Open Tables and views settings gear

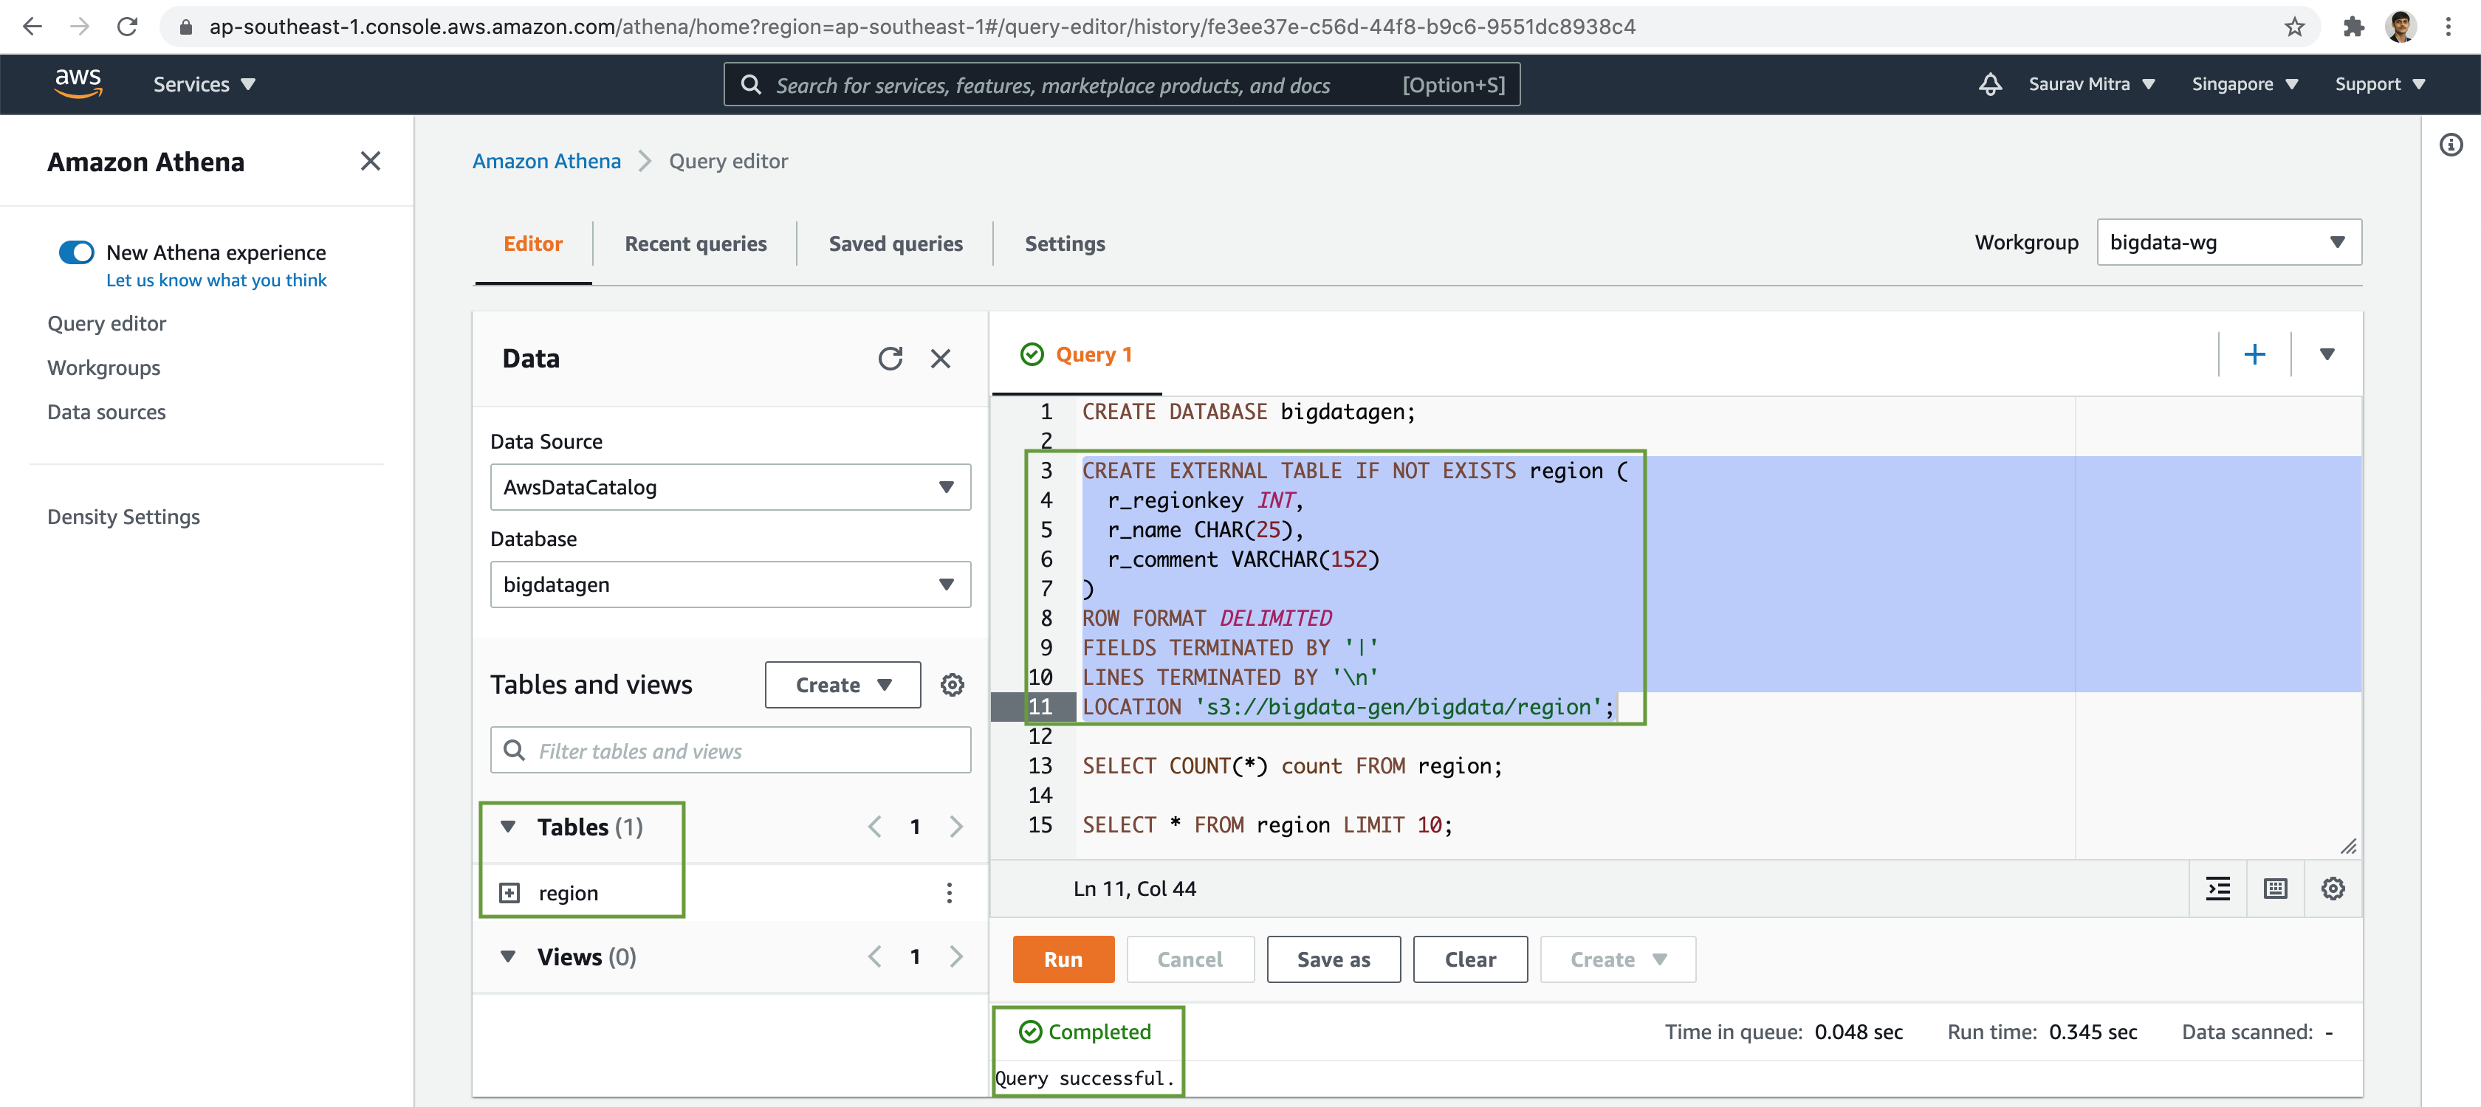point(952,684)
